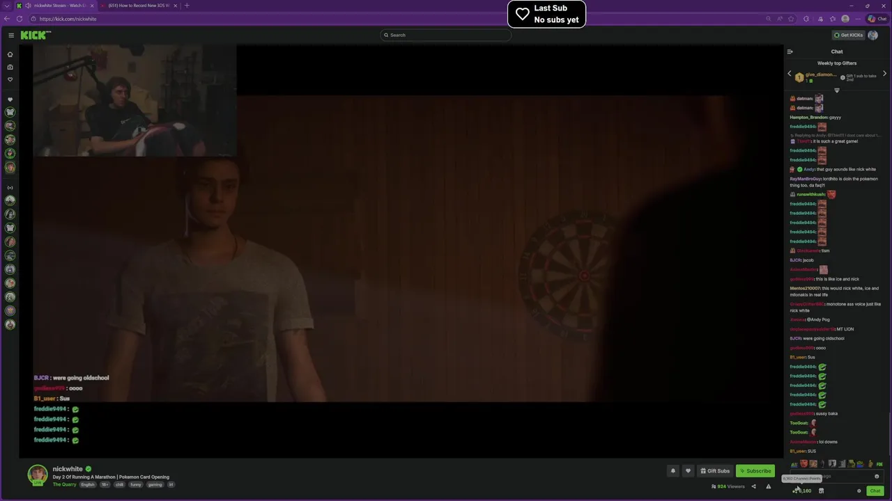Image resolution: width=892 pixels, height=501 pixels.
Task: Open the channel points shop icon
Action: pyautogui.click(x=821, y=491)
